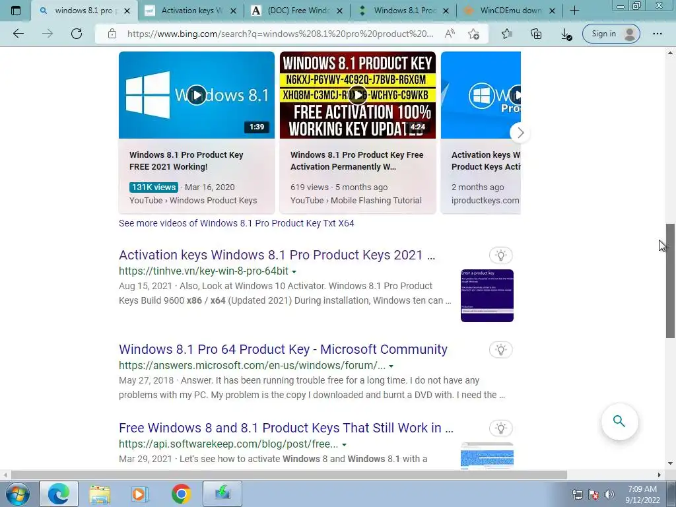Open Edge Settings and more menu
This screenshot has width=676, height=507.
(657, 34)
